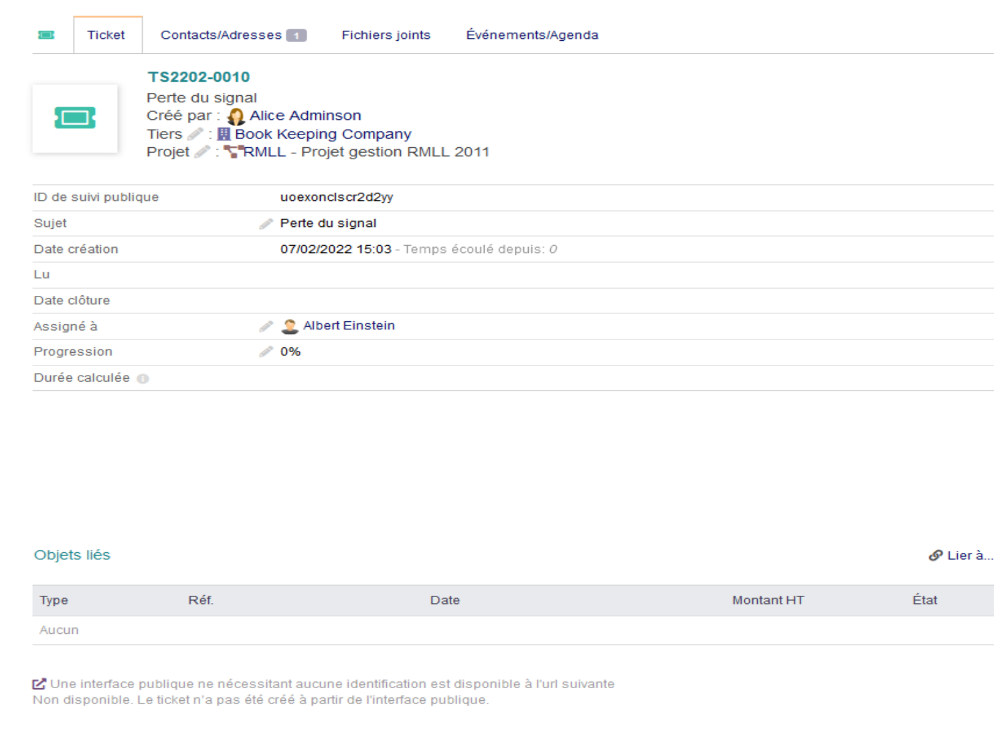The height and width of the screenshot is (729, 994).
Task: Click the Date clôture label
Action: [x=72, y=301]
